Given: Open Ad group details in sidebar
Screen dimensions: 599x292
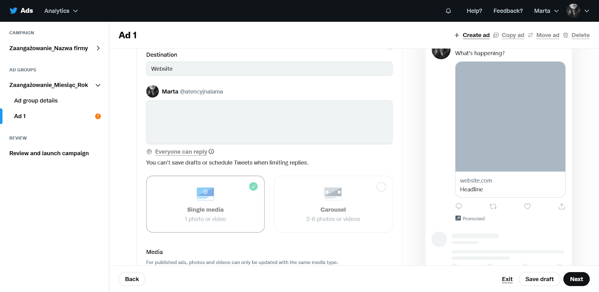Looking at the screenshot, I should (36, 101).
